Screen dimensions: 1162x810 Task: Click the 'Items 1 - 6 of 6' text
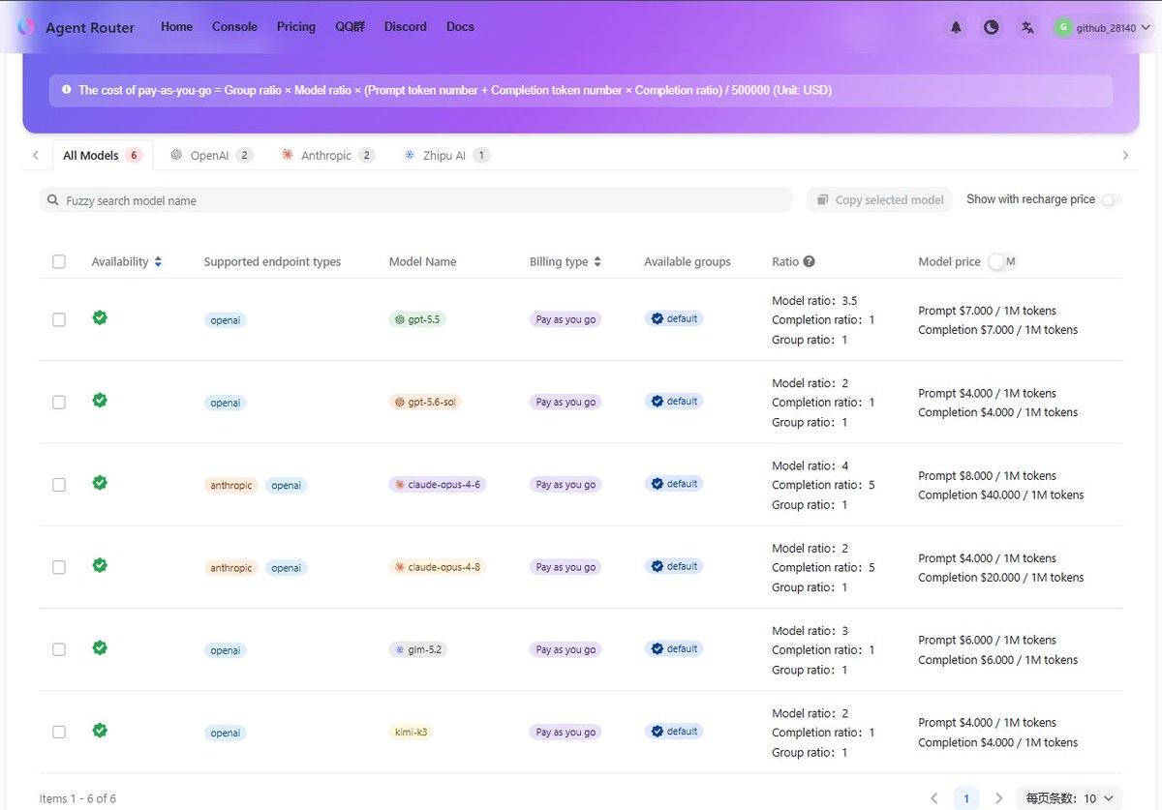click(77, 798)
